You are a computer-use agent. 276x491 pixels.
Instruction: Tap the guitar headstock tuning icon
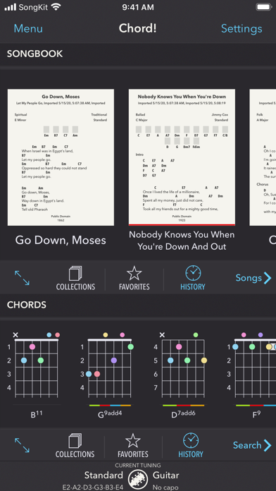pos(138,480)
